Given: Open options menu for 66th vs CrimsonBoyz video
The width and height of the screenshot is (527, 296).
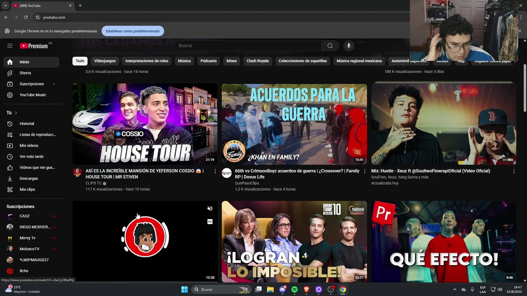Looking at the screenshot, I should point(364,171).
